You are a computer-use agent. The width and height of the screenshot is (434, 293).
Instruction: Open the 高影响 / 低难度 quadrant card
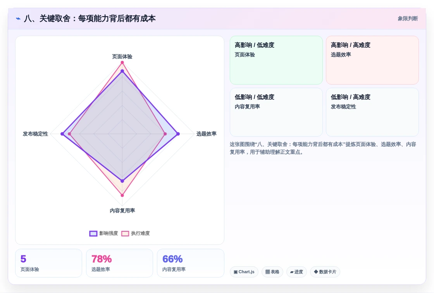tap(276, 60)
